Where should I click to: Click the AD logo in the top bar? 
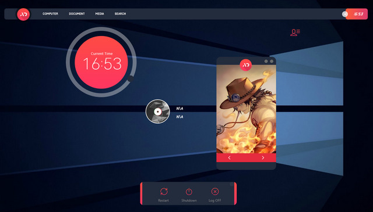pyautogui.click(x=23, y=14)
